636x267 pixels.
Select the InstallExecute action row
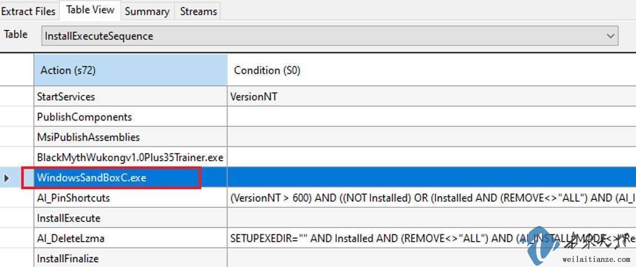tap(131, 219)
